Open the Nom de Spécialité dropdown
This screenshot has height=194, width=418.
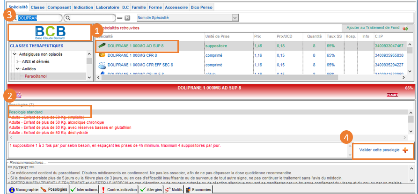(235, 18)
